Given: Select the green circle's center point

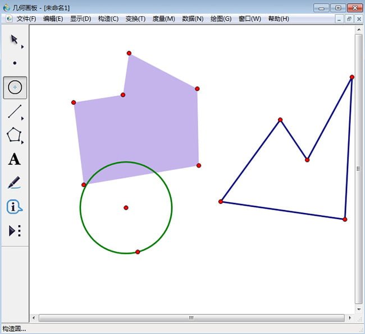Looking at the screenshot, I should pos(126,208).
